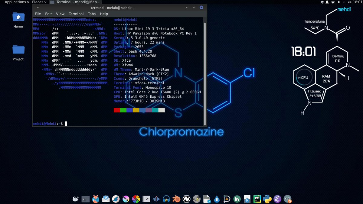Toggle Wi-Fi from the network tray icon
This screenshot has height=204, width=363.
coord(333,2)
